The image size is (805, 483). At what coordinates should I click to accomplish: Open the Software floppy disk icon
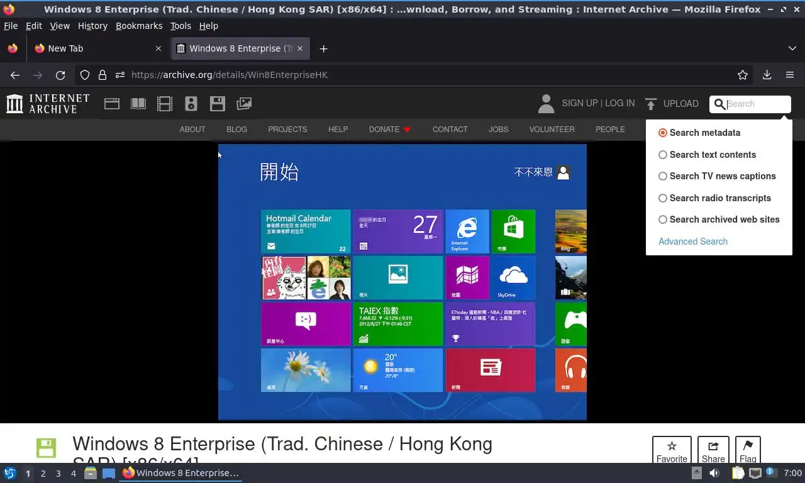pos(218,104)
